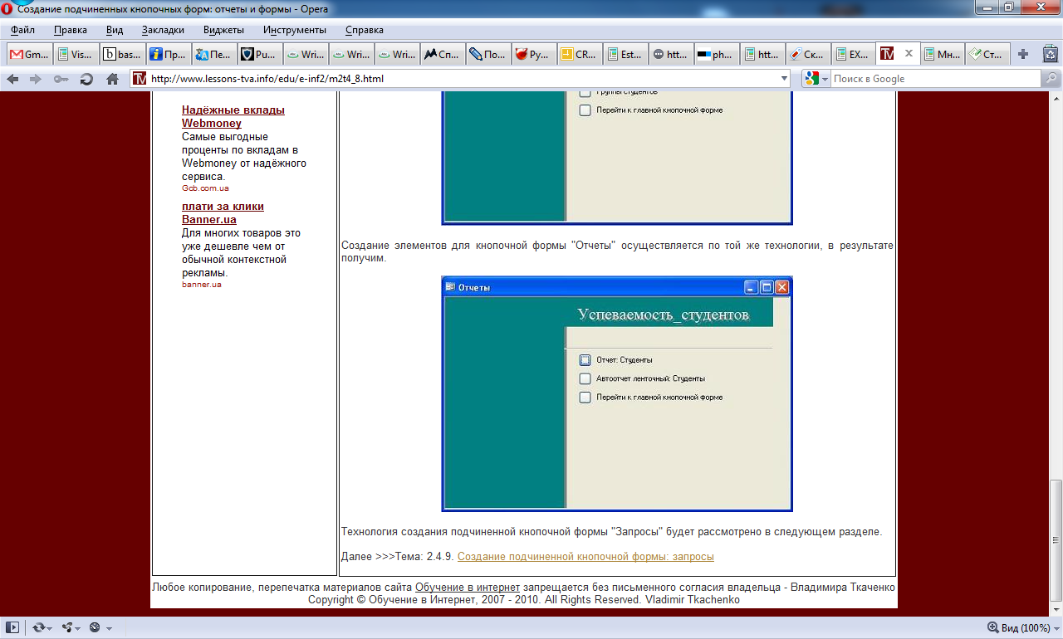Viewport: 1063px width, 639px height.
Task: Open next topic 'Создание подчиненной кнопочной формы: запросы'
Action: (585, 557)
